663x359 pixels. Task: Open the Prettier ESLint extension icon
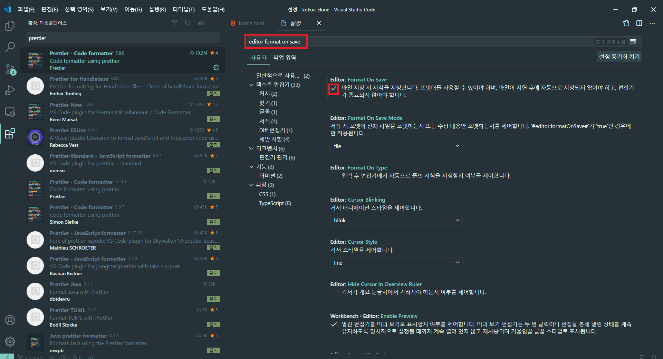pyautogui.click(x=35, y=137)
